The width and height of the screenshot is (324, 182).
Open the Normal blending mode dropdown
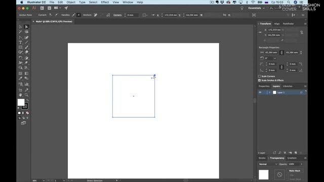pyautogui.click(x=268, y=164)
